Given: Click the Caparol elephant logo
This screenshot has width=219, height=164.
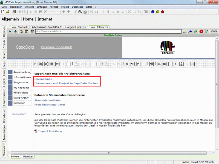Looking at the screenshot, I should click(x=168, y=47).
